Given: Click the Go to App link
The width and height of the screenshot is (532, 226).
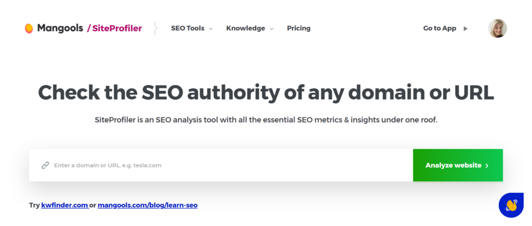Looking at the screenshot, I should click(x=440, y=29).
